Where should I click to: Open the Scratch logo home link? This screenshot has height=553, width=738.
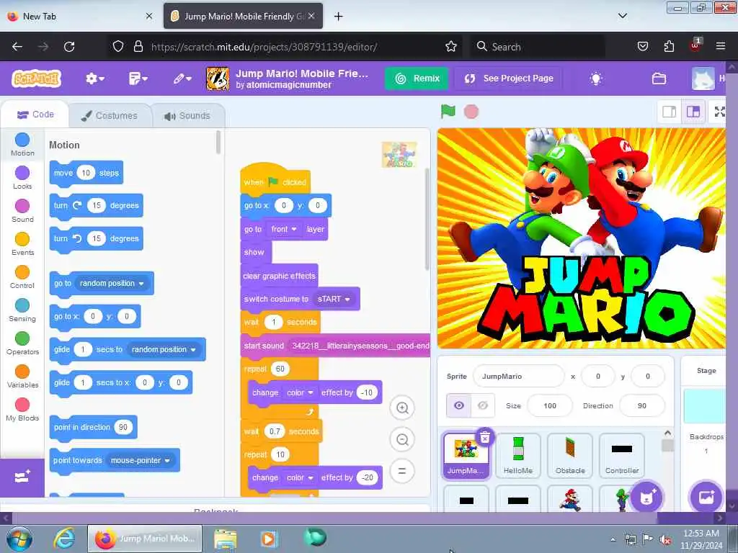pyautogui.click(x=37, y=78)
